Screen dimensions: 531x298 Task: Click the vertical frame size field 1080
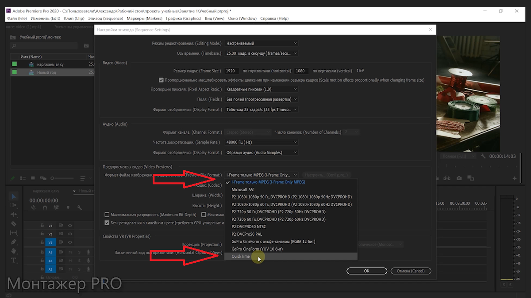point(302,71)
